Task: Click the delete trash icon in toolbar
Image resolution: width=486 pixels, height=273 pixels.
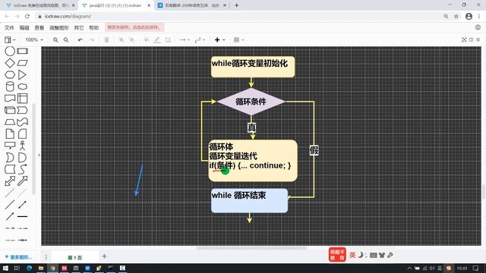Action: (x=106, y=40)
